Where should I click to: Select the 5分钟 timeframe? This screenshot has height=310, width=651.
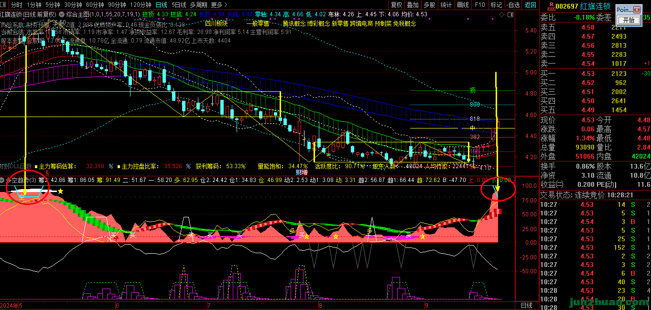53,5
